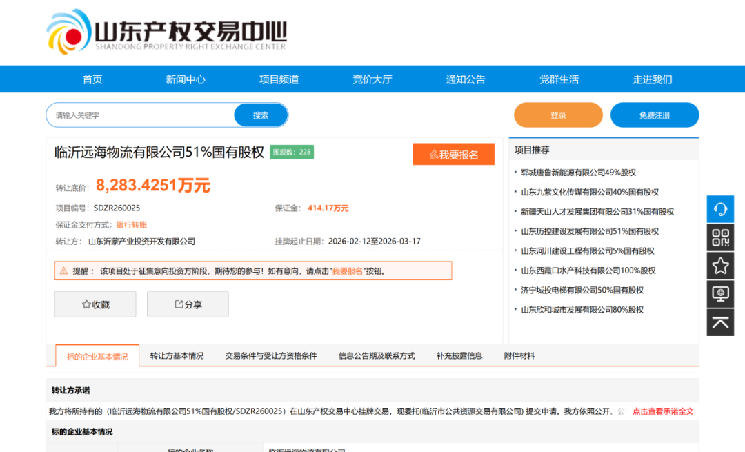Open the 新闻中心 menu item
The image size is (745, 452).
pyautogui.click(x=186, y=79)
